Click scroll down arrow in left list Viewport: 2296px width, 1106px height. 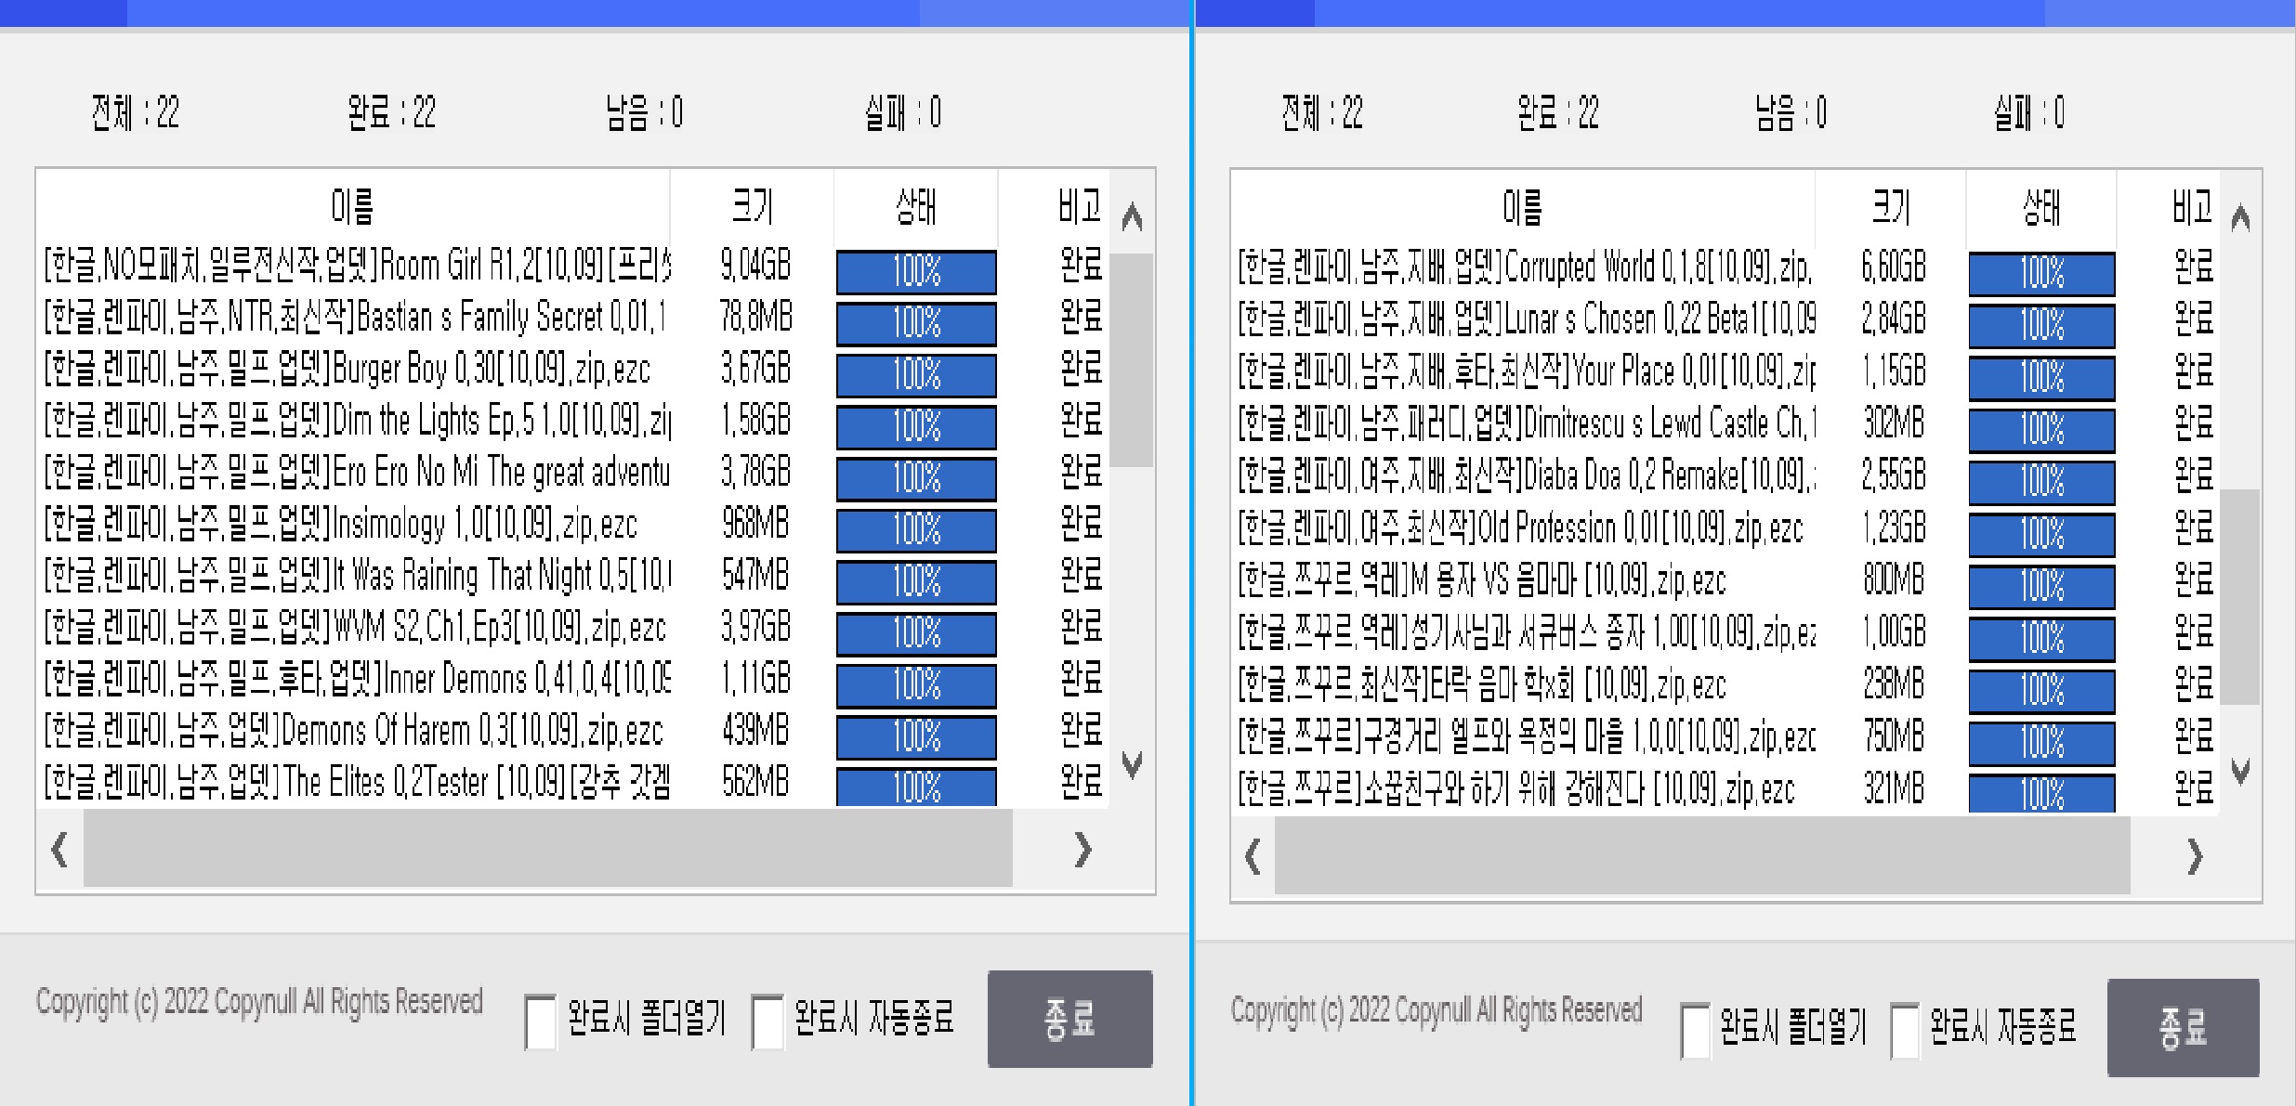click(1132, 764)
